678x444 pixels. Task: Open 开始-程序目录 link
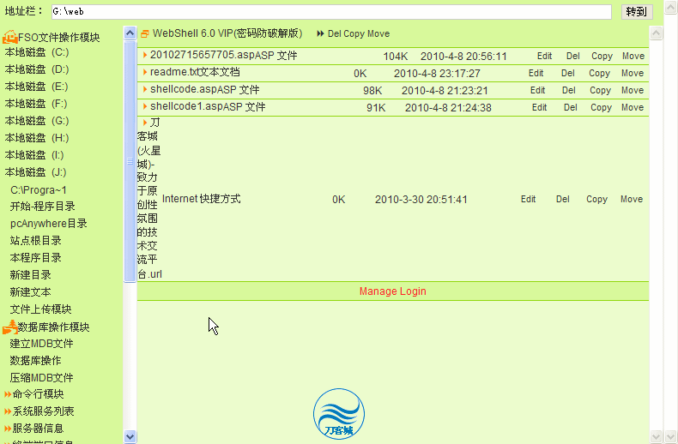(x=42, y=207)
